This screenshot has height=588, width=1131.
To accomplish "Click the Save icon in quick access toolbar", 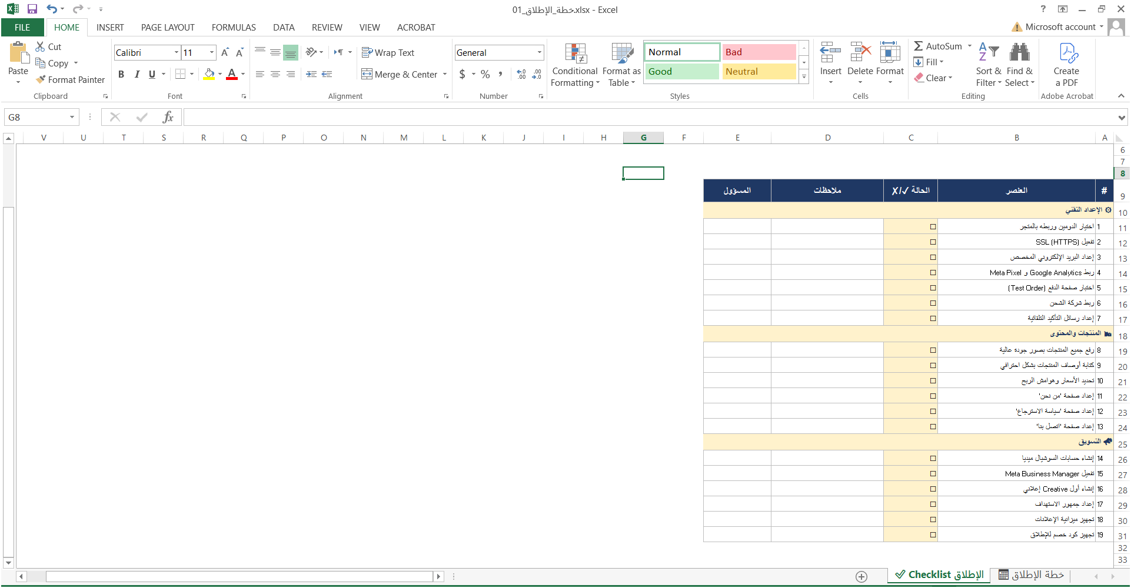I will click(x=32, y=9).
